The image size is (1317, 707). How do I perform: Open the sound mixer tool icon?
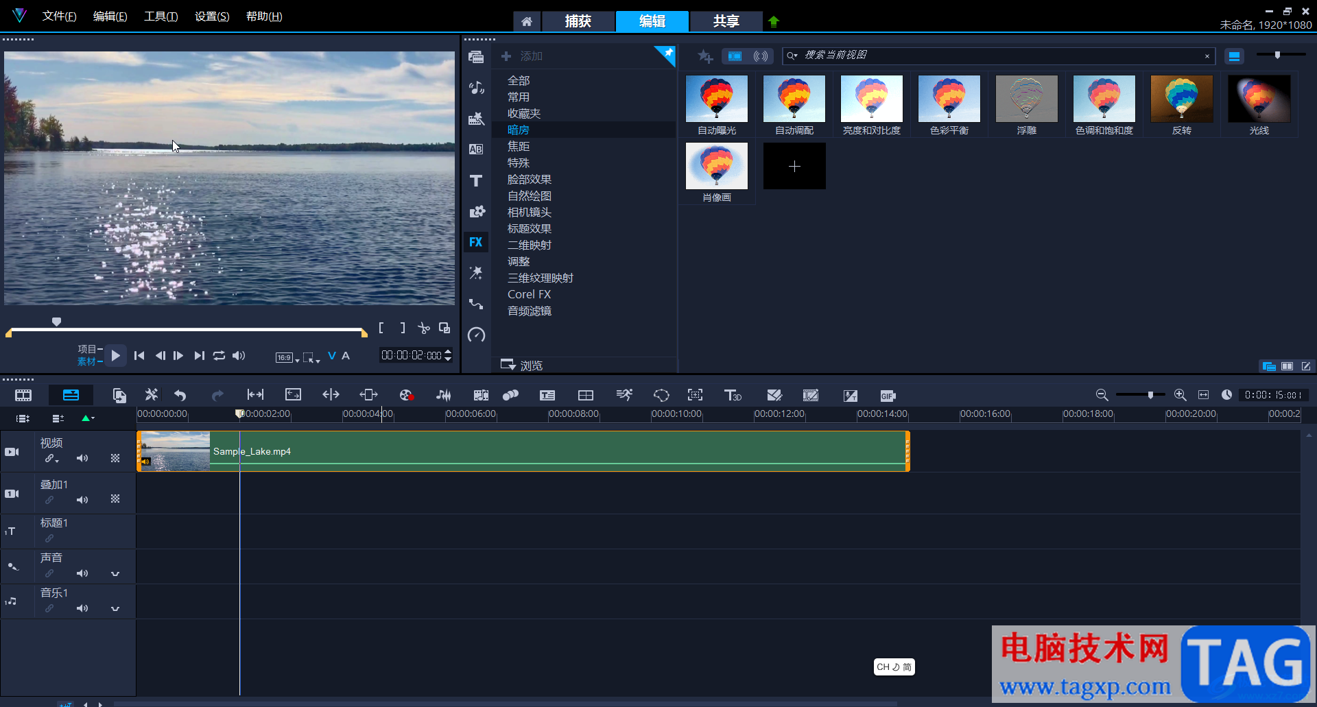click(444, 395)
